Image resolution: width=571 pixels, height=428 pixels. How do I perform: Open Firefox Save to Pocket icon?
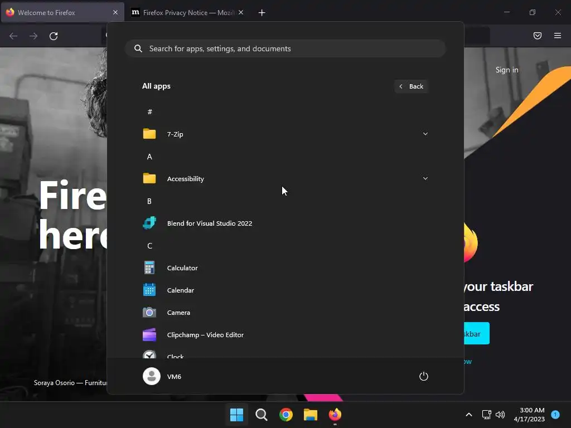click(538, 36)
